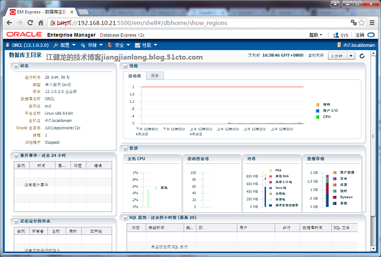Click the CPU legend swatch

point(317,117)
